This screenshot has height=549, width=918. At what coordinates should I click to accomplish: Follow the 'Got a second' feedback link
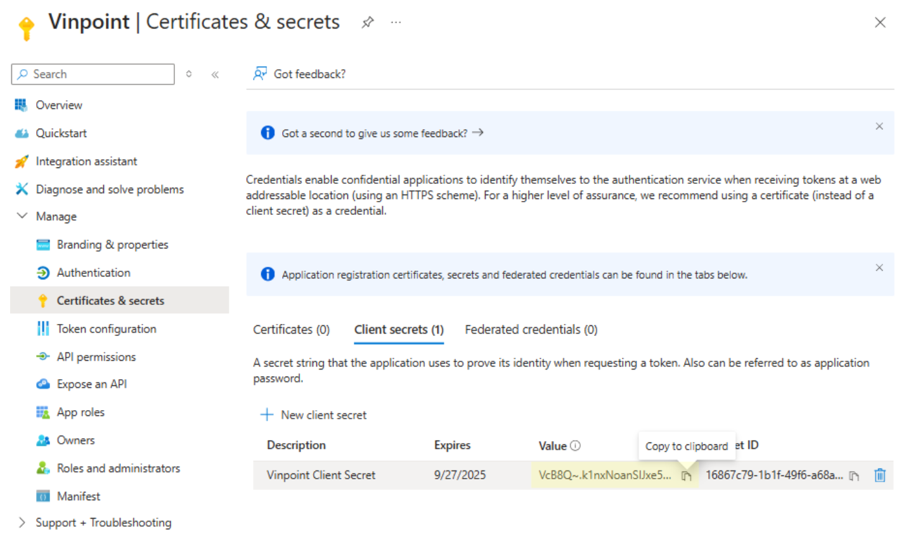click(382, 133)
